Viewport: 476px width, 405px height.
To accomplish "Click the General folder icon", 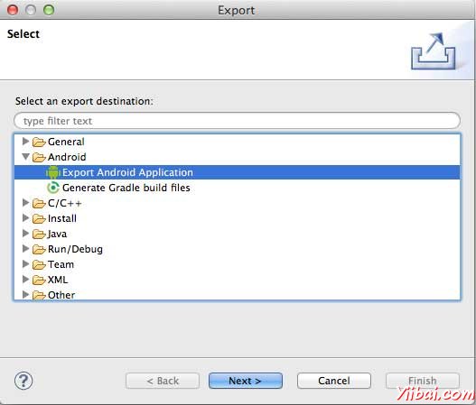I will 39,142.
